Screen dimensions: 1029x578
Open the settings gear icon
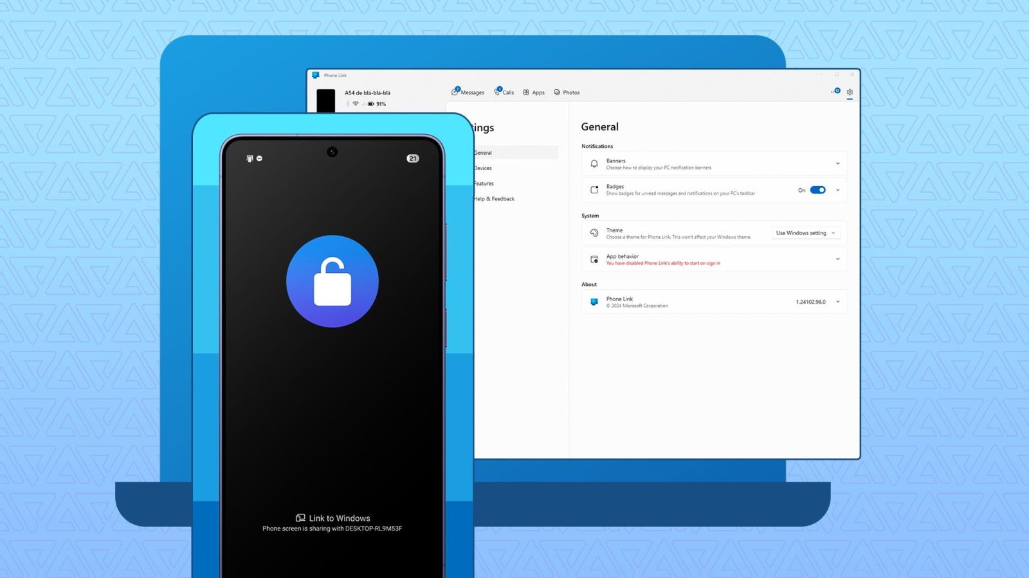[x=850, y=92]
